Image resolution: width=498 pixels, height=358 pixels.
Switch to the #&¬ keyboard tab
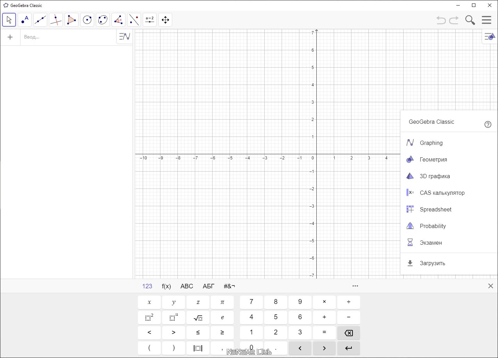click(x=229, y=286)
